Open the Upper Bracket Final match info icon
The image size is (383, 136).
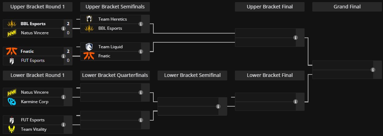(x=295, y=38)
